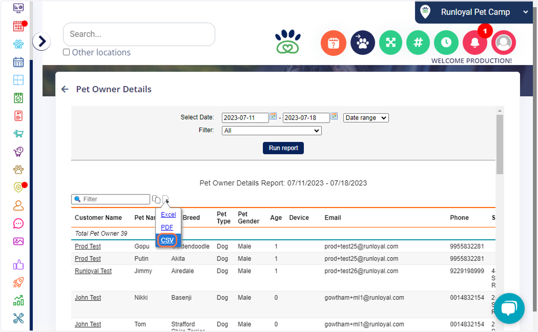Click the orange calendar question-mark header icon
The width and height of the screenshot is (538, 332).
[x=333, y=43]
